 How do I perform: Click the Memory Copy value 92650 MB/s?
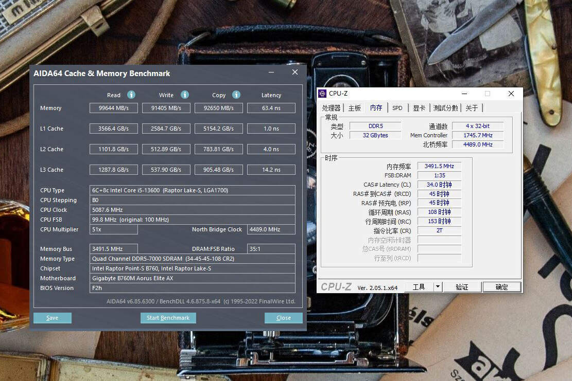(x=218, y=108)
